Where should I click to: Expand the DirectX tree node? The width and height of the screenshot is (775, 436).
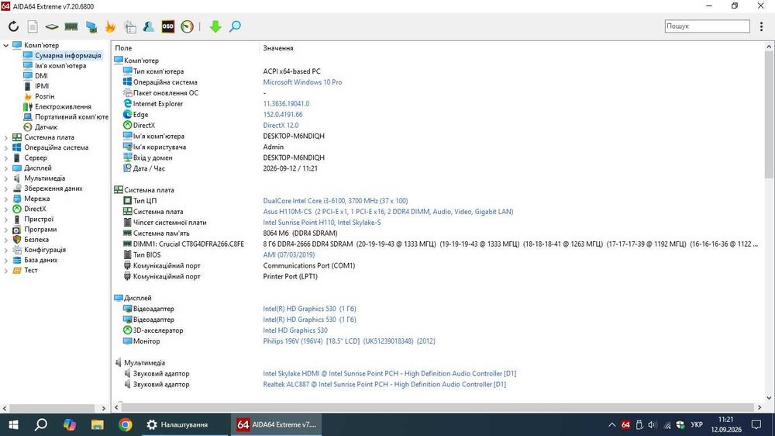point(6,209)
